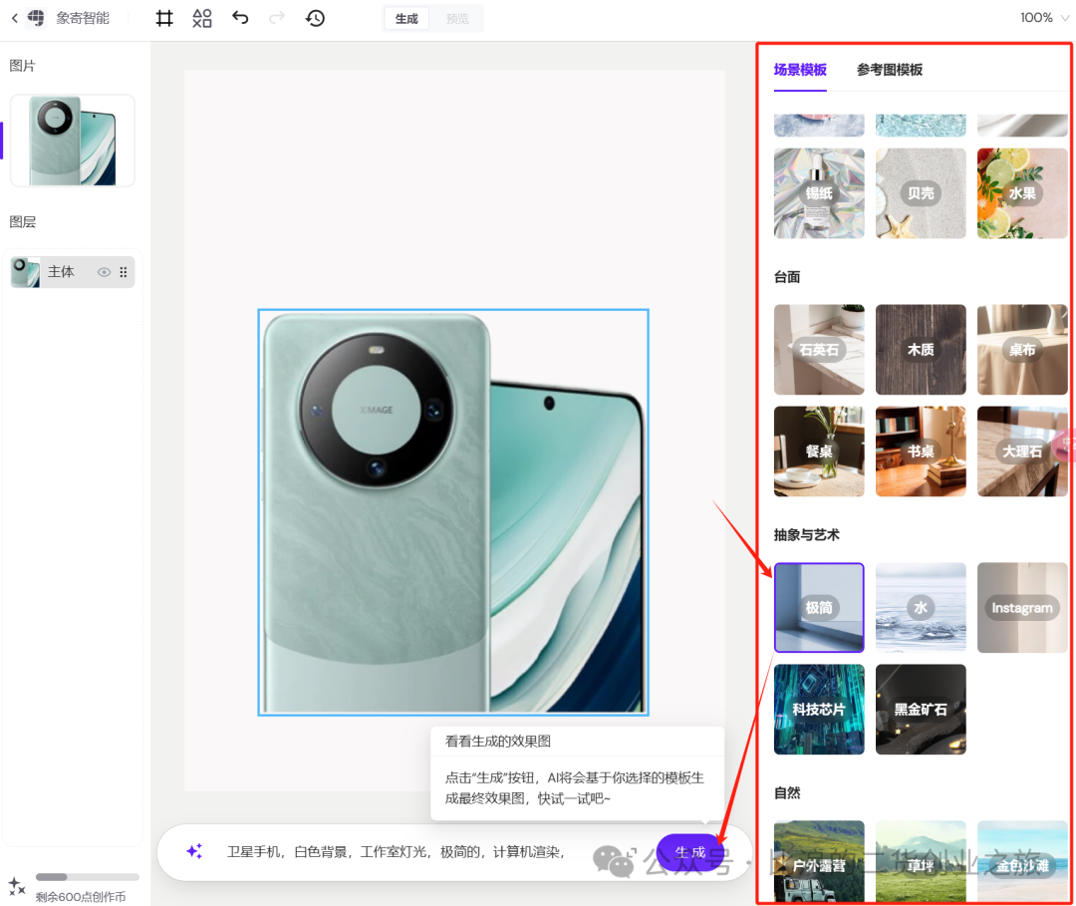
Task: Switch to the 参考图模板 tab
Action: [x=889, y=70]
